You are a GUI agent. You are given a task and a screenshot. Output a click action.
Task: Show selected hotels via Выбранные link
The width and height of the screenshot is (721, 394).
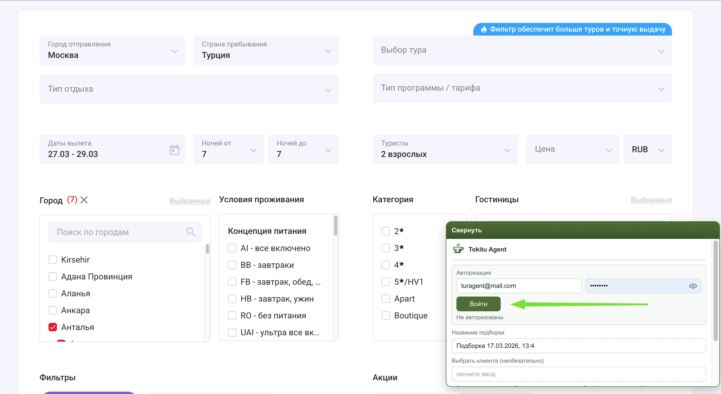[x=651, y=200]
